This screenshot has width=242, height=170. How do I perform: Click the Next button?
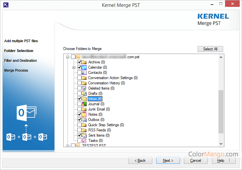click(x=168, y=161)
